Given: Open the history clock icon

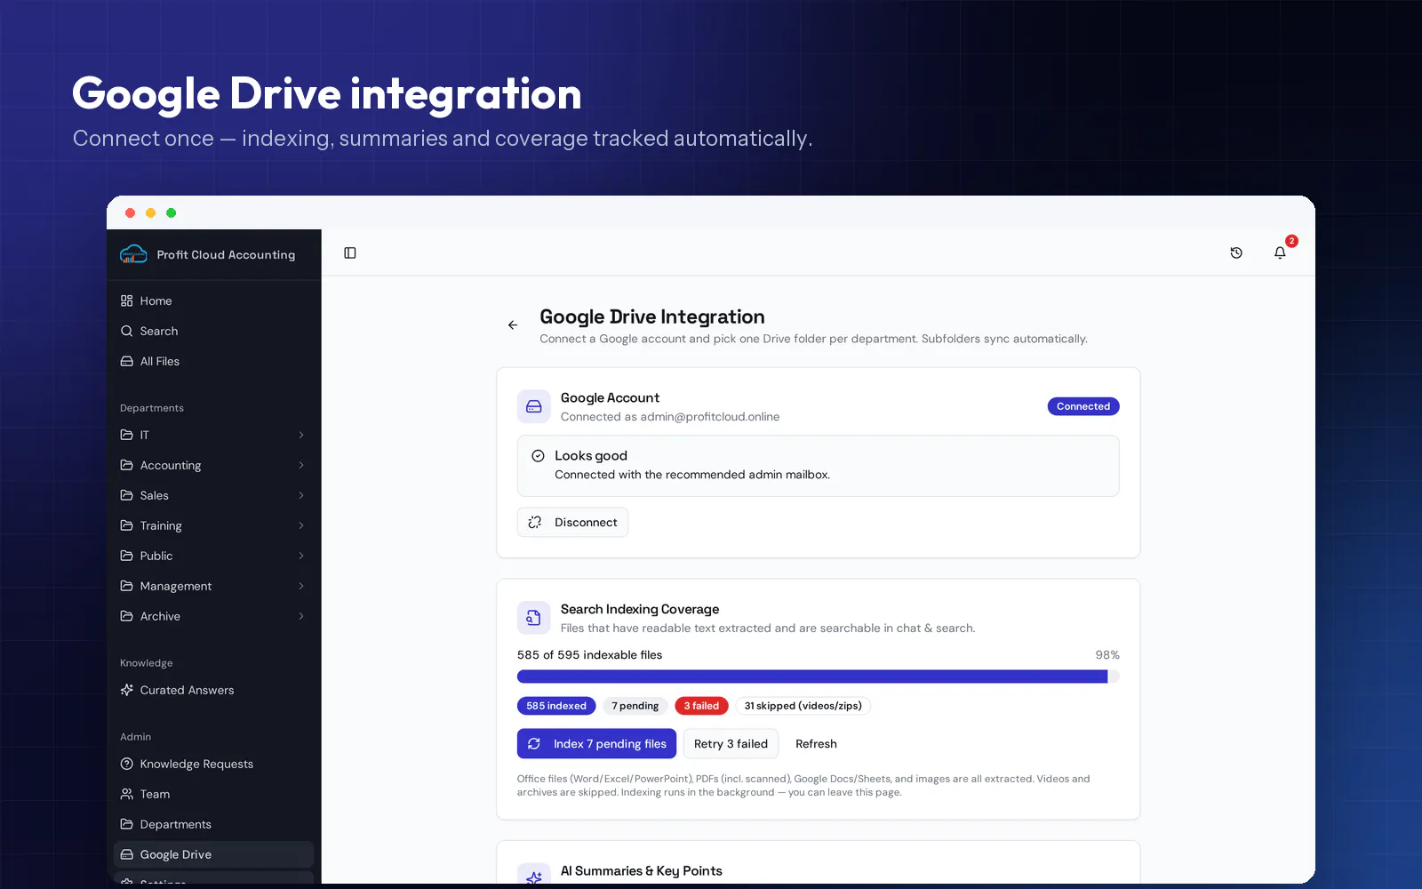Looking at the screenshot, I should [1236, 253].
